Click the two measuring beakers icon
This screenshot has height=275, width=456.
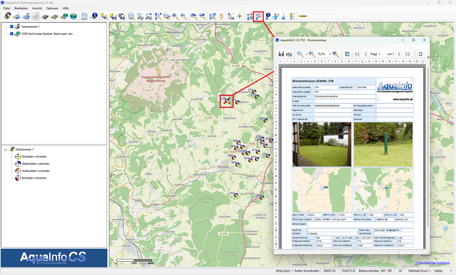249,16
